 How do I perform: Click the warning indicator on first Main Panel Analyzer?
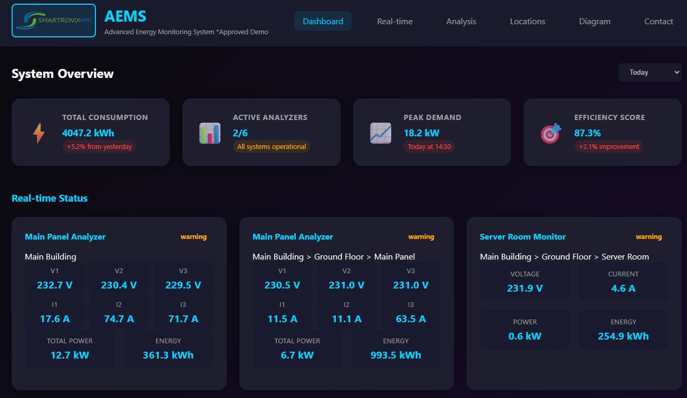click(193, 237)
